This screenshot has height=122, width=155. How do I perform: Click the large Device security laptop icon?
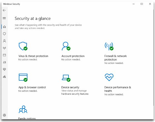coord(66,78)
